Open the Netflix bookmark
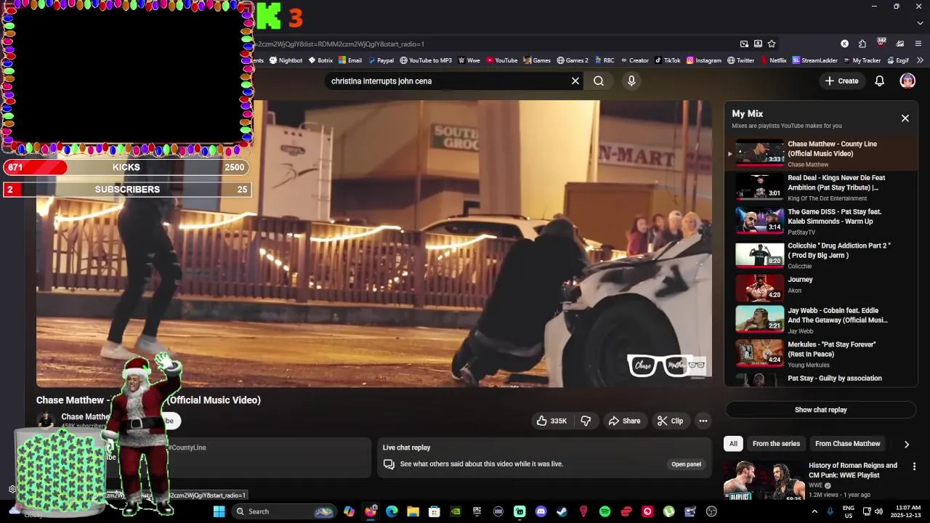 point(773,60)
